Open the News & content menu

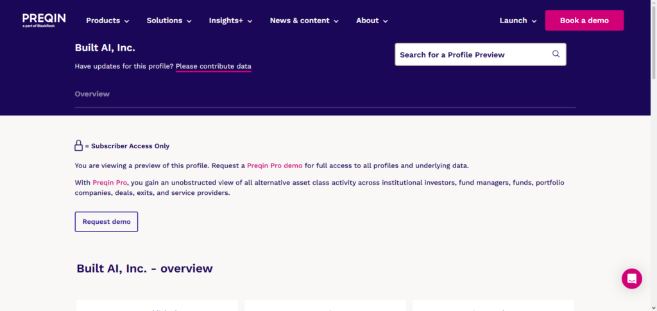pos(303,21)
